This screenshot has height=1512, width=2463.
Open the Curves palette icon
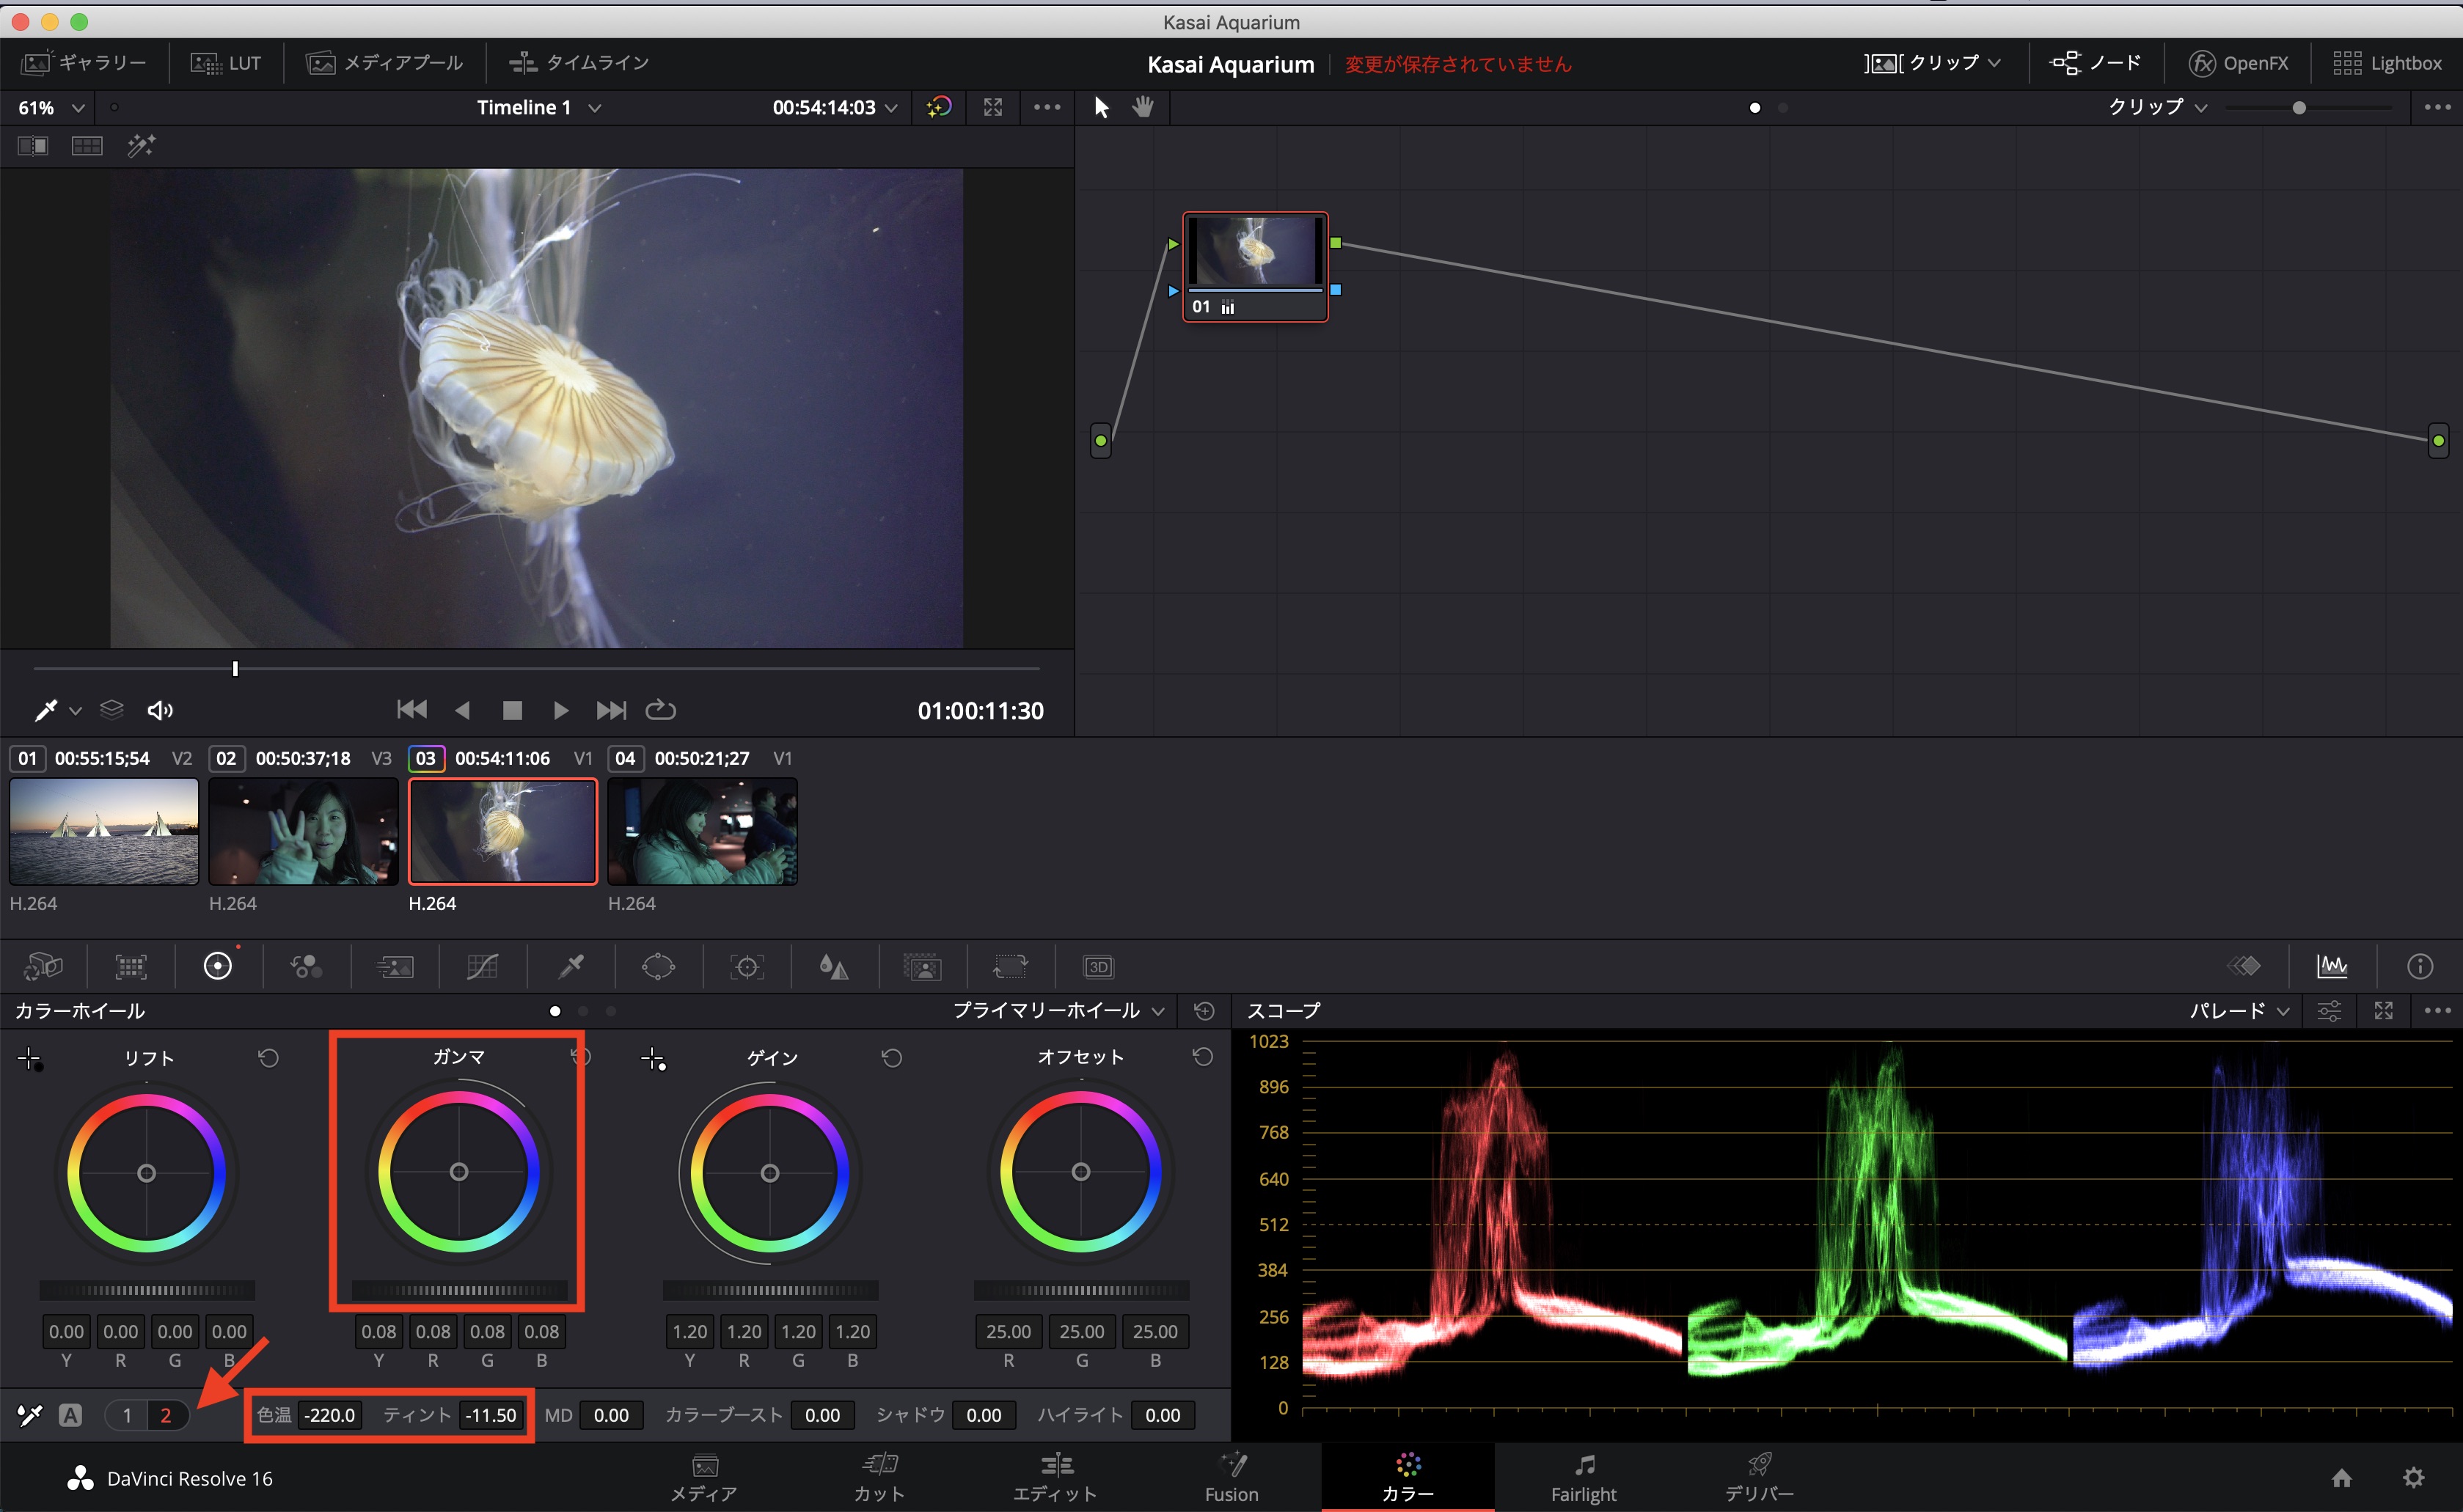pos(482,966)
